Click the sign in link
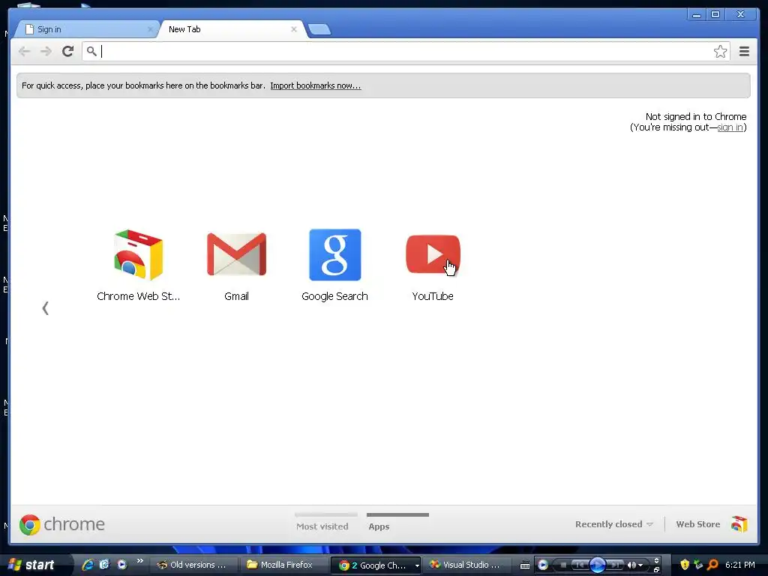 pyautogui.click(x=730, y=127)
